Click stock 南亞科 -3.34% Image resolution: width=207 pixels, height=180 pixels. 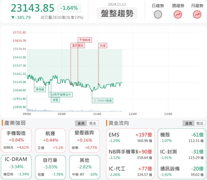pos(16,174)
